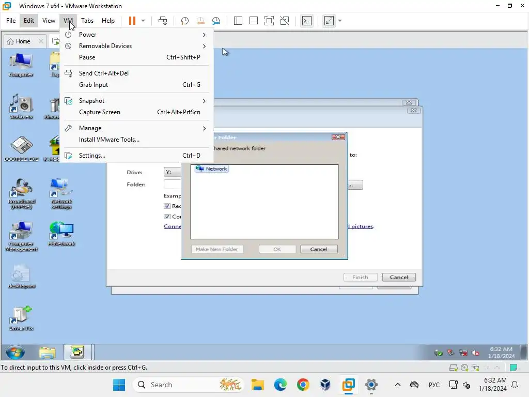This screenshot has width=529, height=397.
Task: Switch to the Home tab
Action: coord(23,41)
